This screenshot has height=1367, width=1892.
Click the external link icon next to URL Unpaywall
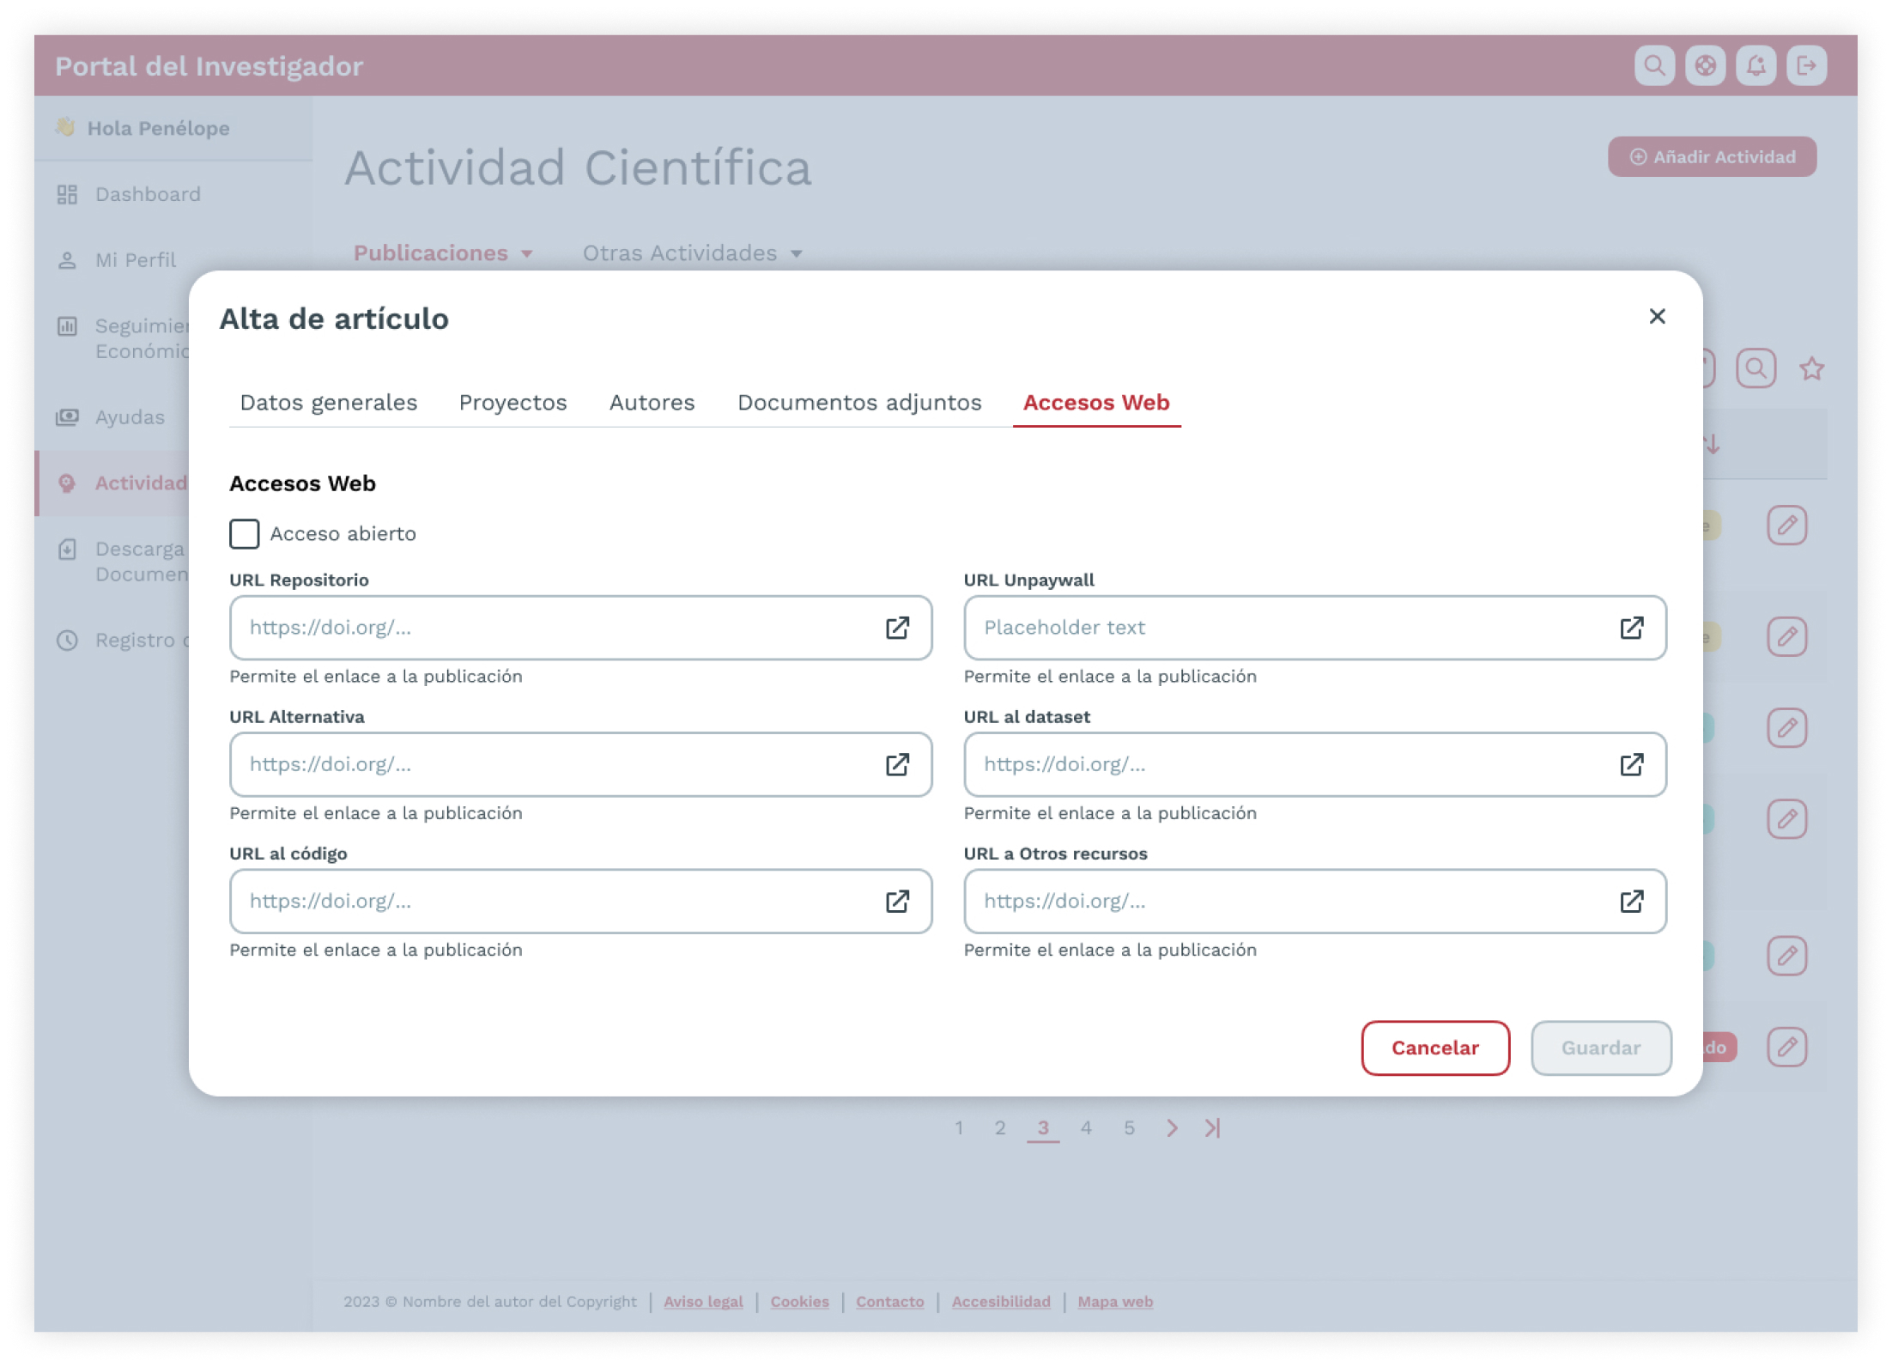[x=1632, y=628]
